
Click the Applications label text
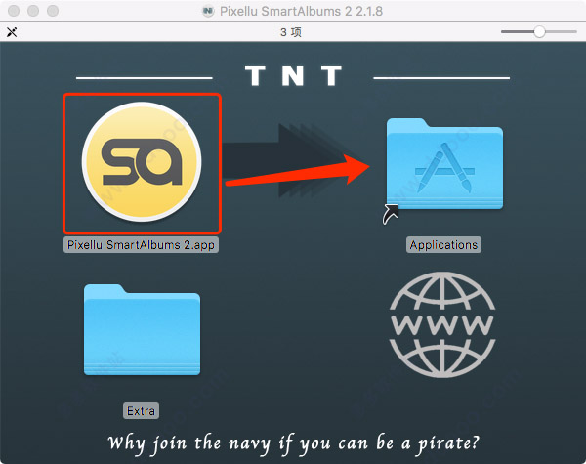tap(443, 245)
